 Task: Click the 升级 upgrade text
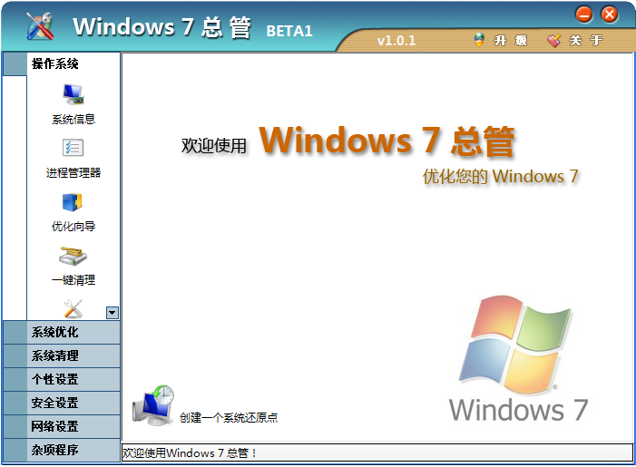pos(511,41)
